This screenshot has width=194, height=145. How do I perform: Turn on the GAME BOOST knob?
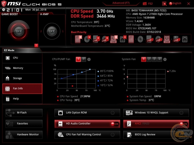pyautogui.click(x=19, y=31)
